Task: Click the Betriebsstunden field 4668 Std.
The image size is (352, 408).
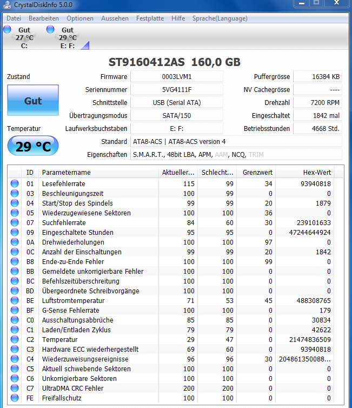Action: [x=318, y=129]
